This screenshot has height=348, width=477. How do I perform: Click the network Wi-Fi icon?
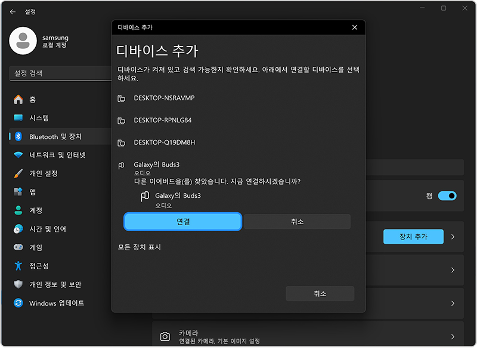coord(18,155)
